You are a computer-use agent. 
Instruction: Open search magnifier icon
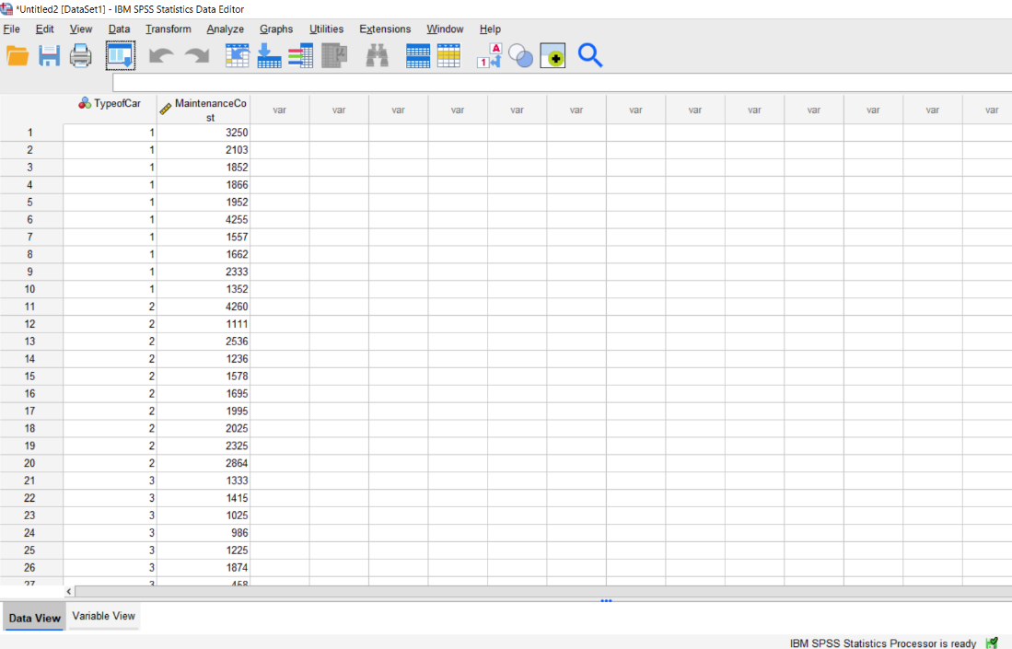pos(590,56)
